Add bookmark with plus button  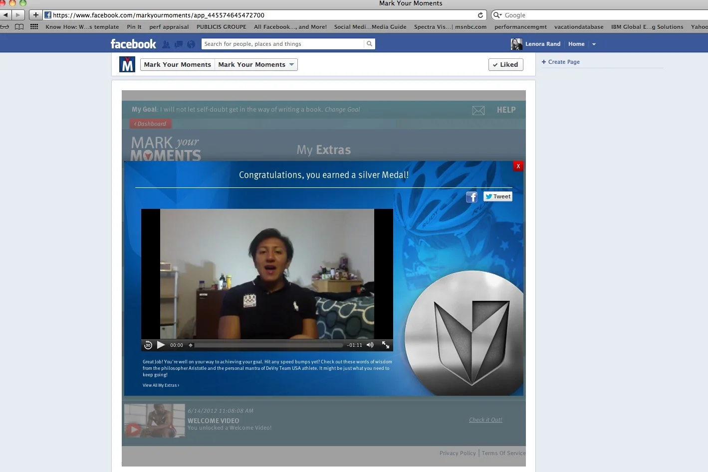coord(36,15)
